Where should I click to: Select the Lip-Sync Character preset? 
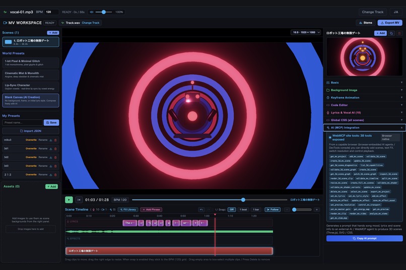[31, 87]
